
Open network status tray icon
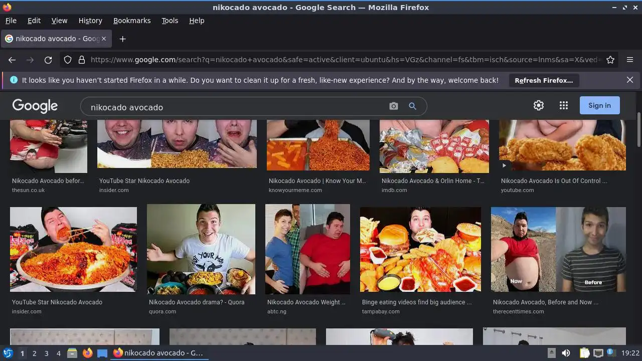(598, 353)
